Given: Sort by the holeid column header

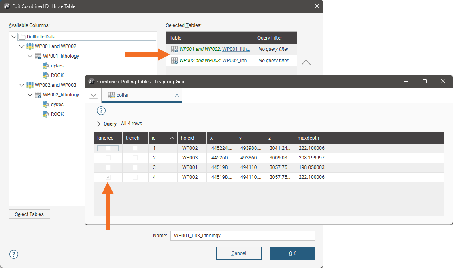Looking at the screenshot, I should click(187, 138).
